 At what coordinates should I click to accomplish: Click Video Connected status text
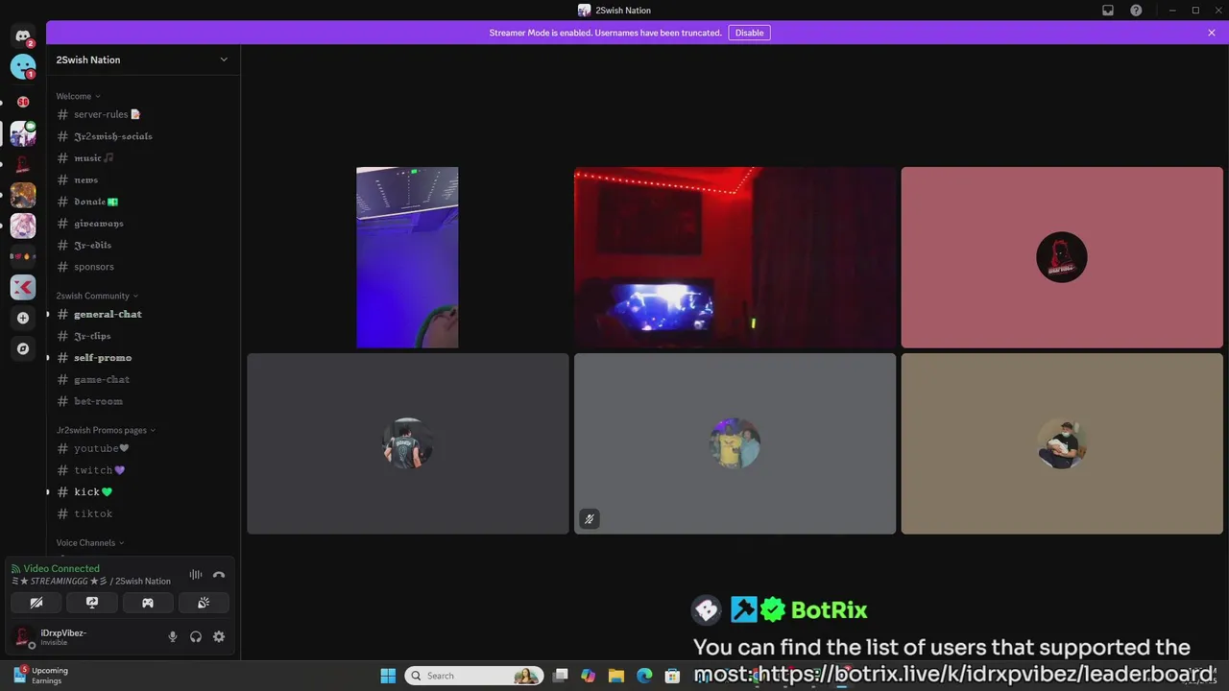point(61,568)
